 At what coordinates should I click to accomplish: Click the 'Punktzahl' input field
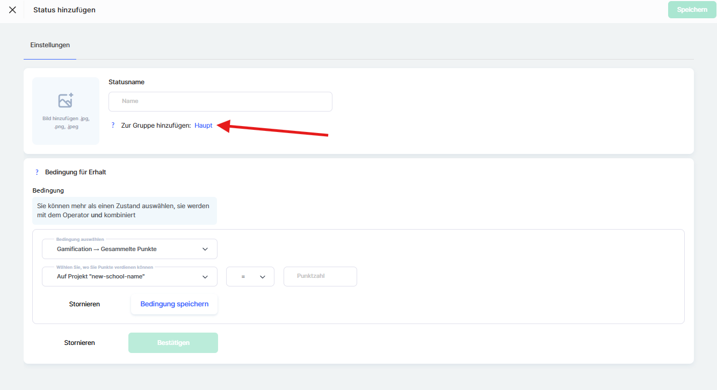point(320,276)
